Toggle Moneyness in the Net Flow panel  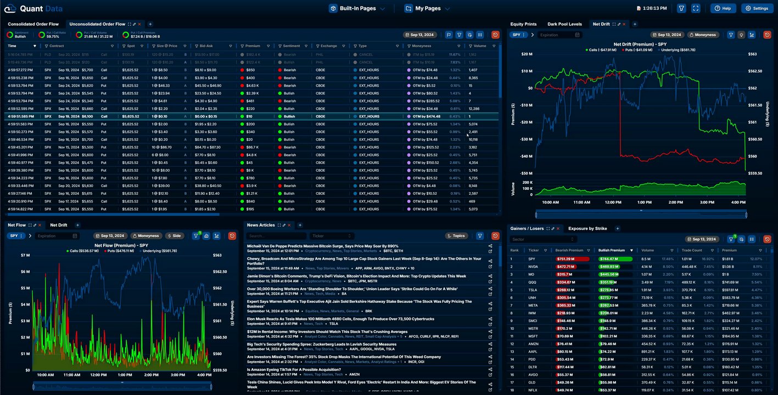[145, 236]
